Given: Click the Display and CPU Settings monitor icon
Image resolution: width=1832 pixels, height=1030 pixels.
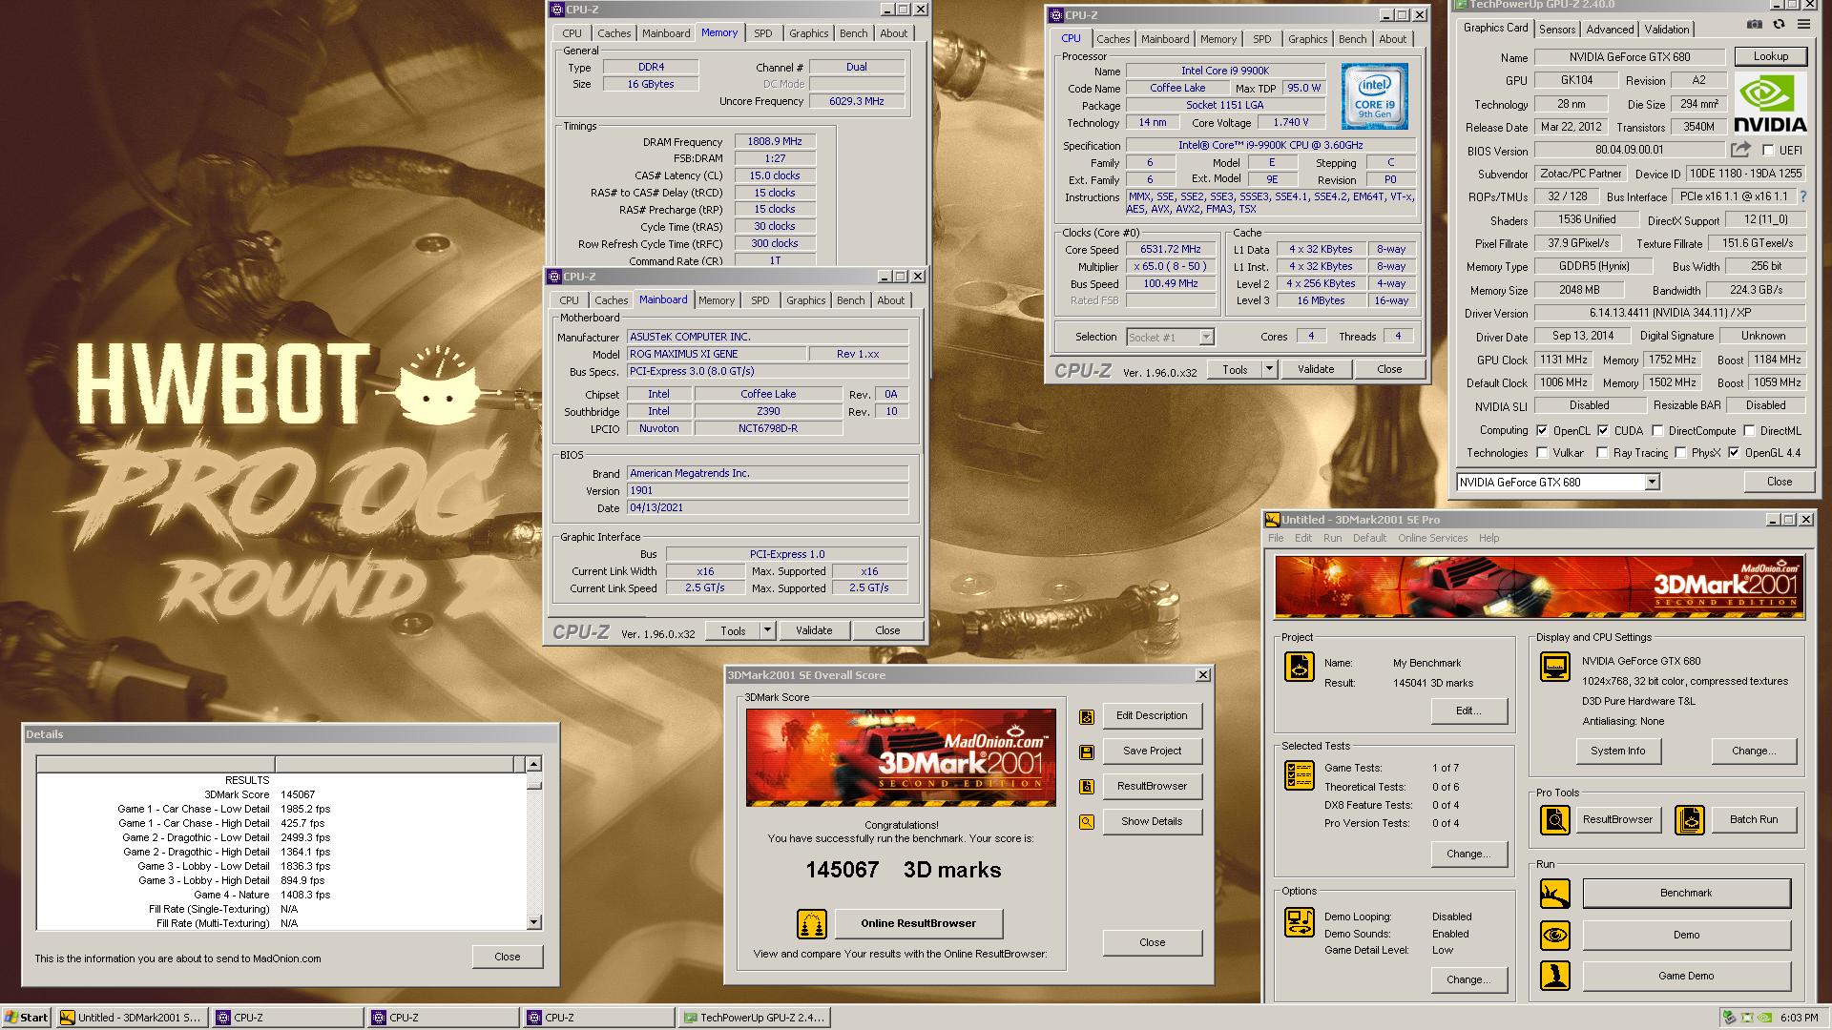Looking at the screenshot, I should point(1554,667).
